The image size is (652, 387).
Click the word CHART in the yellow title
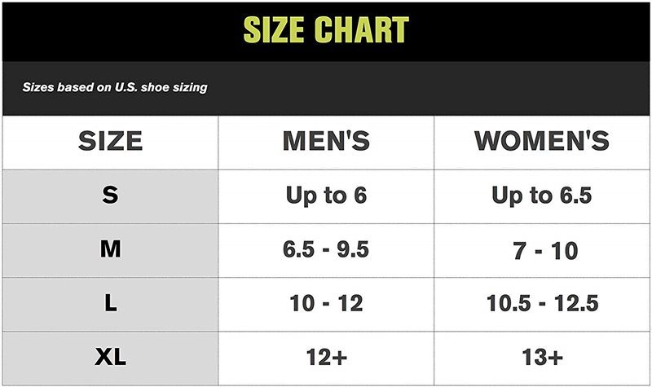point(361,30)
